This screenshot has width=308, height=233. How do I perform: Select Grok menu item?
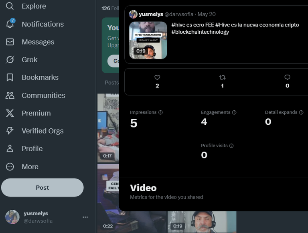(29, 59)
